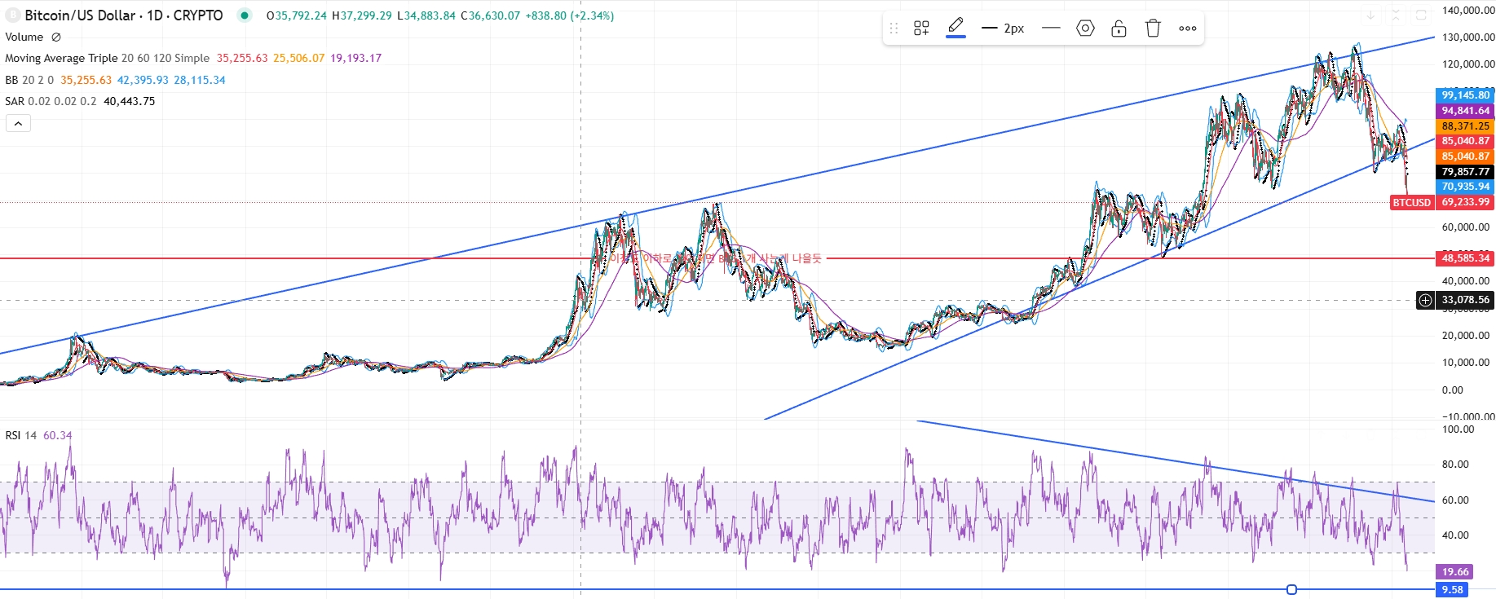1496x599 pixels.
Task: Click the red 48,585.34 price label
Action: pos(1464,258)
